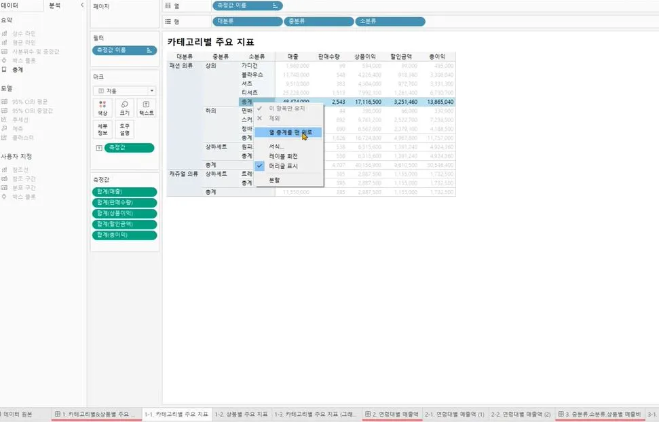The height and width of the screenshot is (422, 659).
Task: Open the mark type 자동 dropdown
Action: [x=124, y=91]
